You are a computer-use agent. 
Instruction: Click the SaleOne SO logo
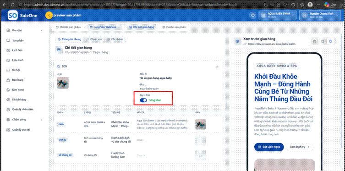(12, 16)
